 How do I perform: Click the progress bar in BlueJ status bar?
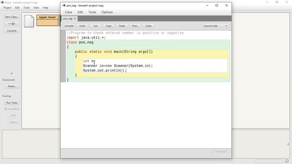(x=269, y=161)
